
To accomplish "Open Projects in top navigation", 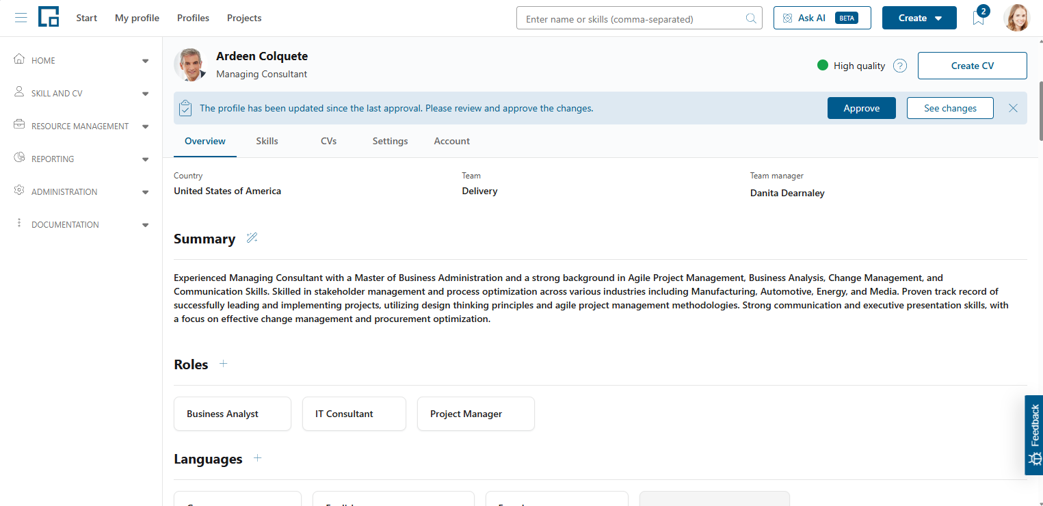I will click(244, 18).
